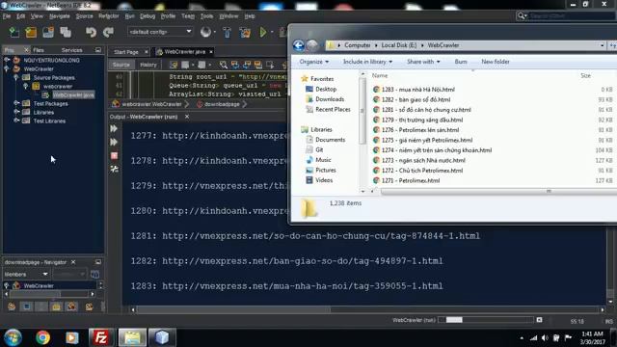Expand the Test Libraries node
617x347 pixels.
[16, 120]
